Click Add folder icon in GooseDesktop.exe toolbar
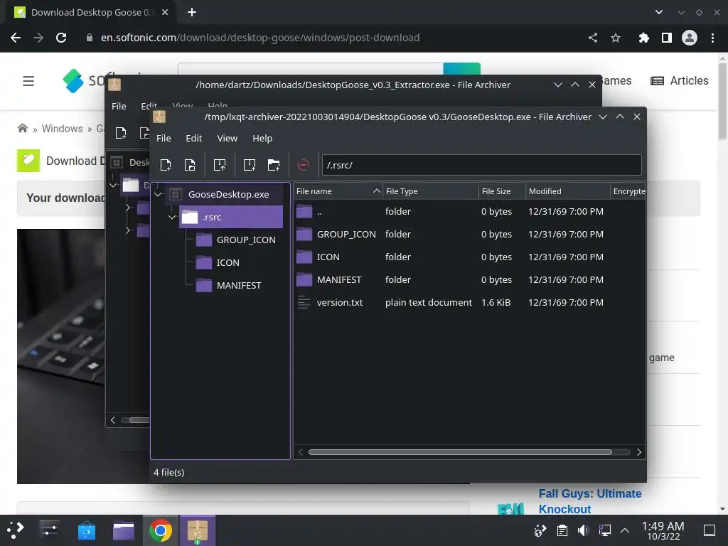The height and width of the screenshot is (546, 728). tap(274, 165)
